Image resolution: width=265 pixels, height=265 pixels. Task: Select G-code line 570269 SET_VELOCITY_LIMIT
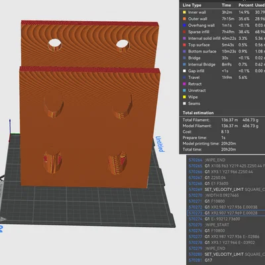click(226, 189)
